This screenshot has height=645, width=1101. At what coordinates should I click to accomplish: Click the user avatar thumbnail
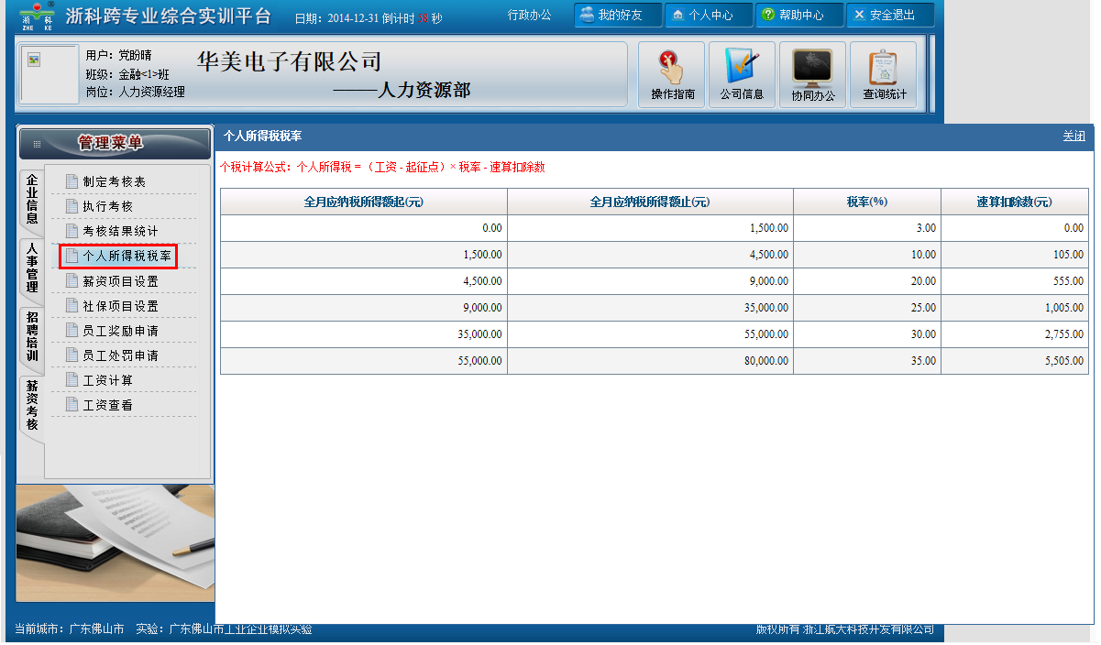coord(50,74)
